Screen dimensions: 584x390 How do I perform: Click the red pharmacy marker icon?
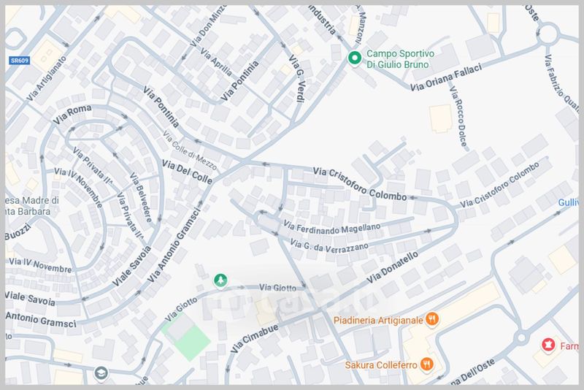[x=548, y=345]
